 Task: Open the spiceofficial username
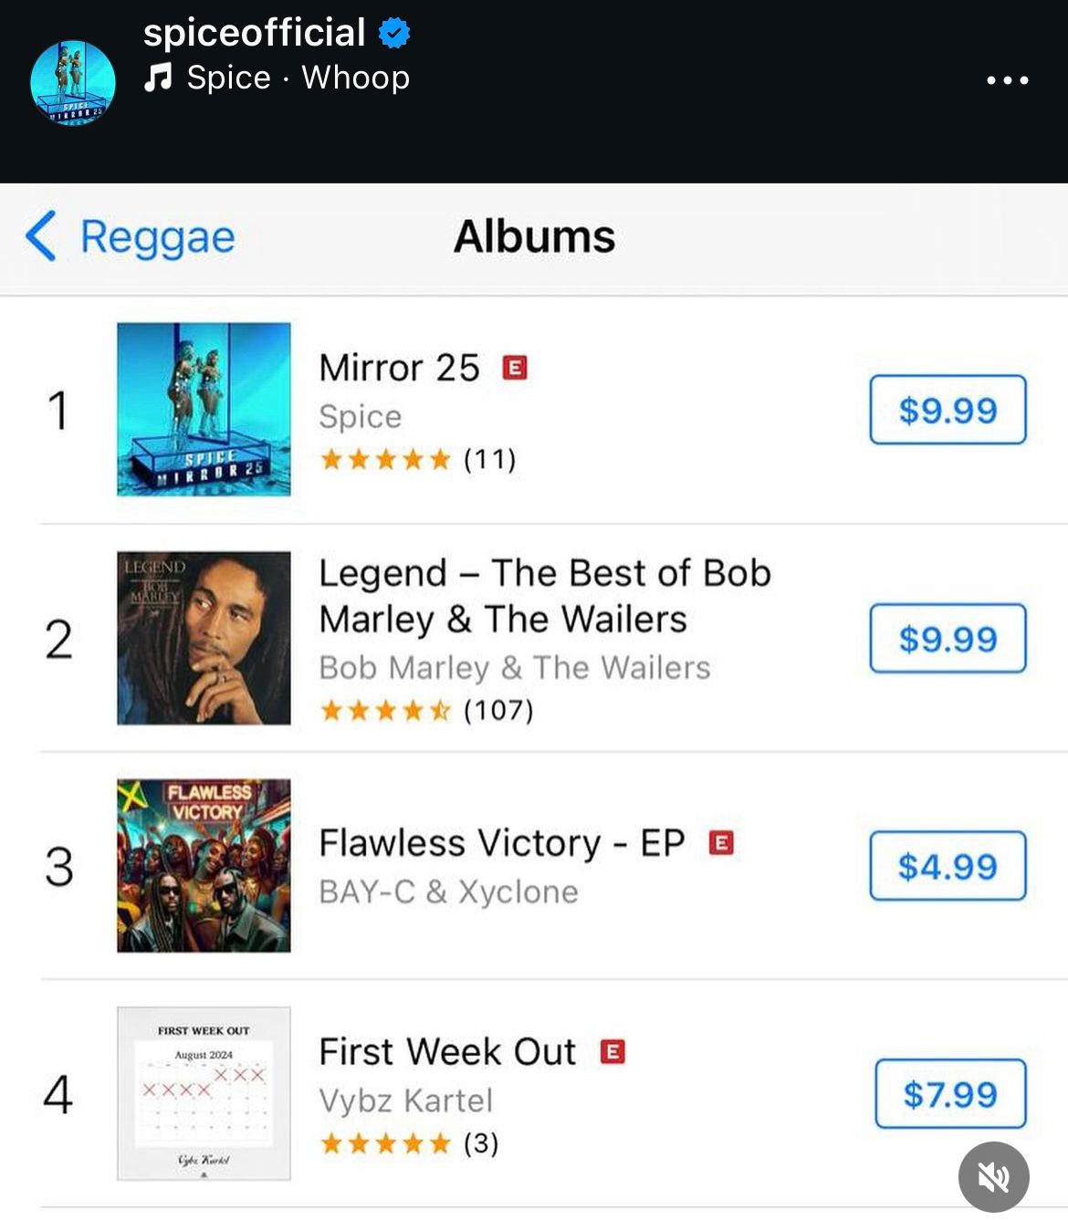(x=254, y=34)
